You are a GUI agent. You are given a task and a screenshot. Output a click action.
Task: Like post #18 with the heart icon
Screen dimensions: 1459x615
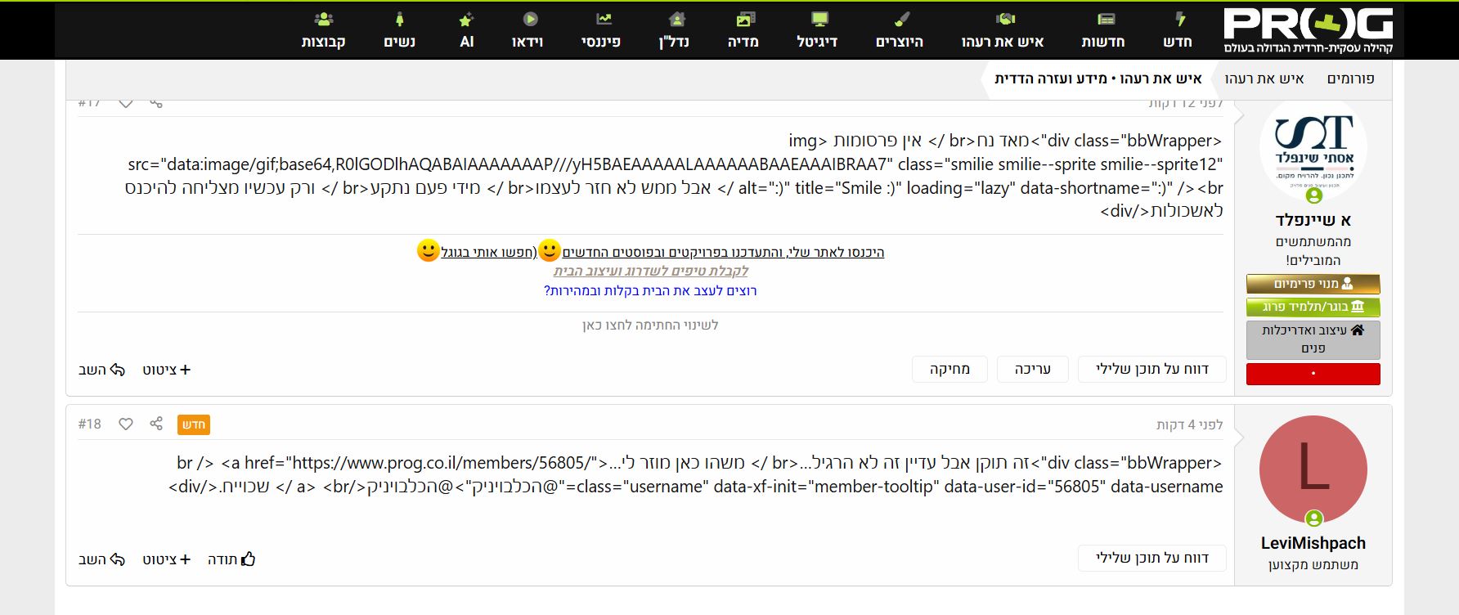click(126, 424)
